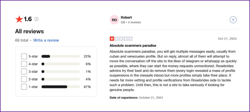Click the review title Absolute scammers paradise
Image resolution: width=250 pixels, height=112 pixels.
[x=133, y=46]
